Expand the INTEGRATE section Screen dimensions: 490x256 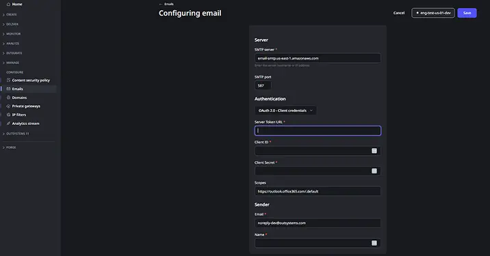pos(12,53)
